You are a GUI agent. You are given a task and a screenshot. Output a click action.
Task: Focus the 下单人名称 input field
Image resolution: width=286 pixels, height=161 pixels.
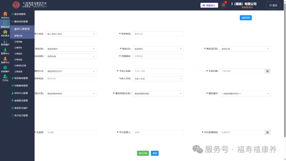[x=158, y=71]
